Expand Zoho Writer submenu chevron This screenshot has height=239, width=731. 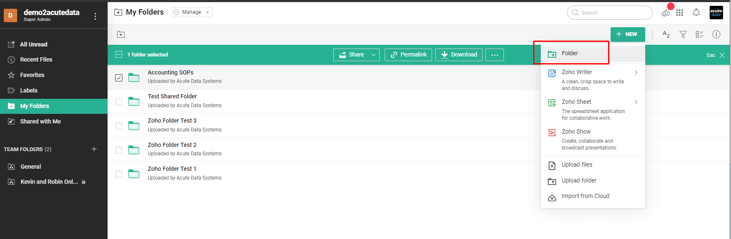tap(636, 72)
